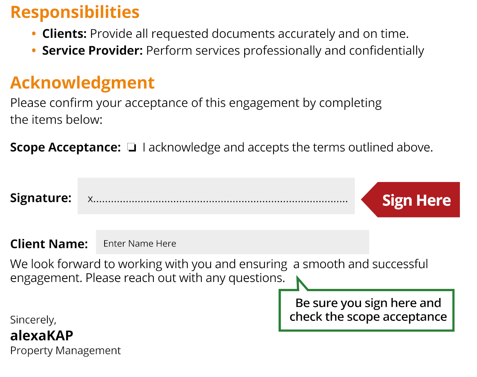
Task: Click the Signature: label
Action: coord(41,198)
